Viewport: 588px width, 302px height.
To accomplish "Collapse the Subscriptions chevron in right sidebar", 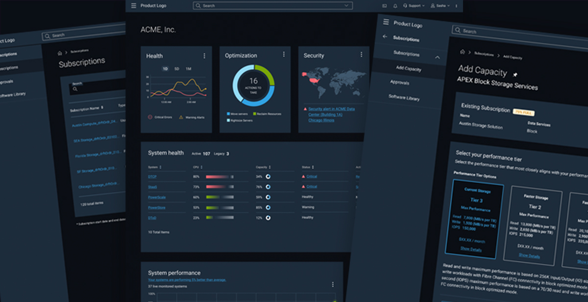I will [437, 57].
